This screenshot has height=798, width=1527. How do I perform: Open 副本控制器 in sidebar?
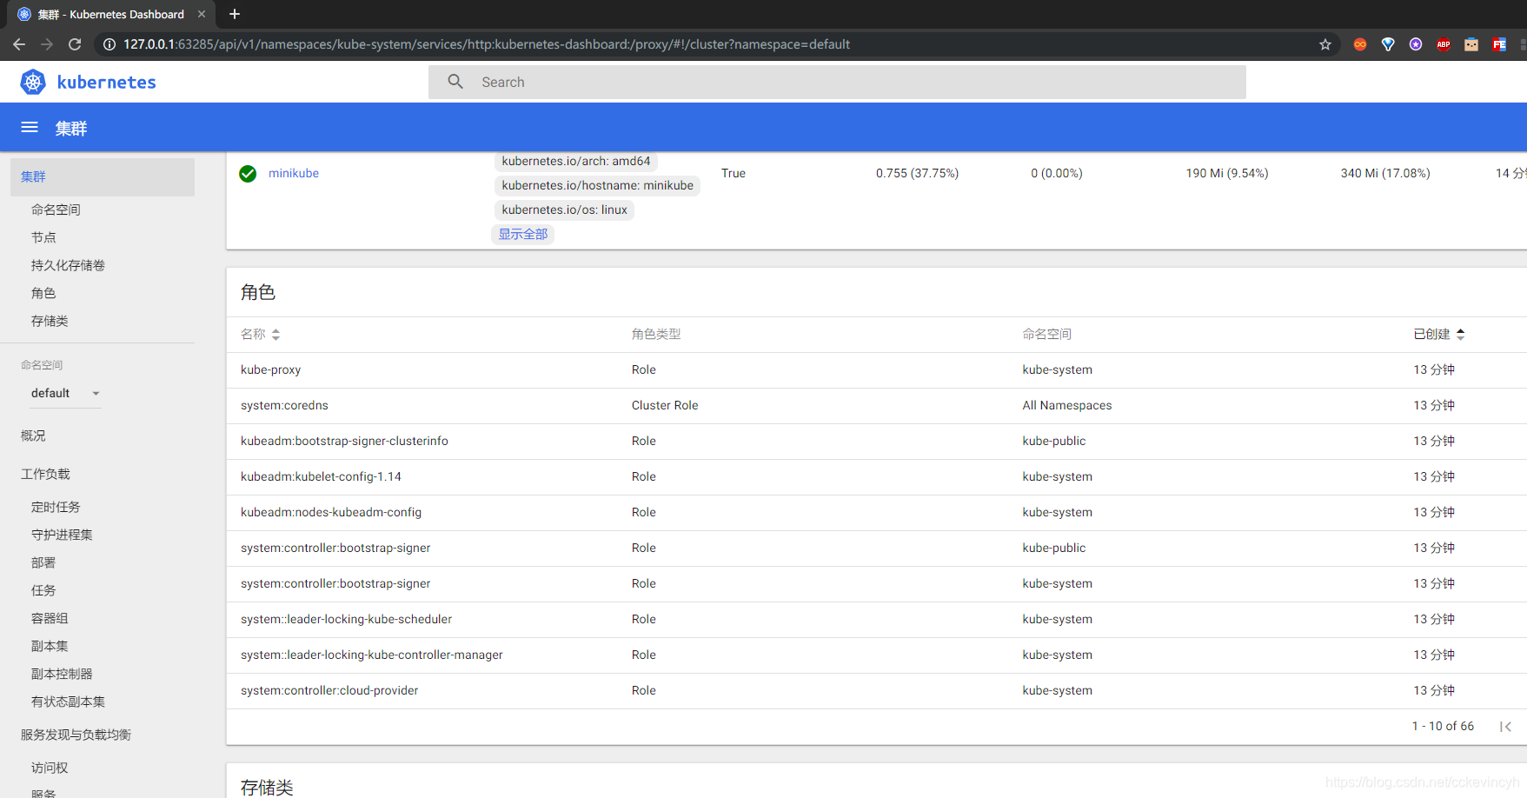click(62, 674)
